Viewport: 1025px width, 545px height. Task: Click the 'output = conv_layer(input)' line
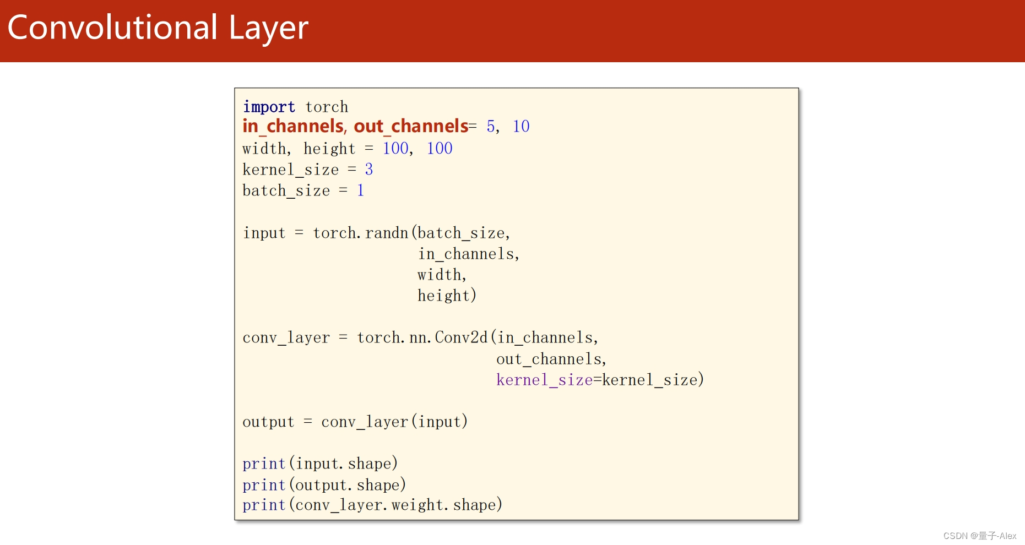point(355,422)
